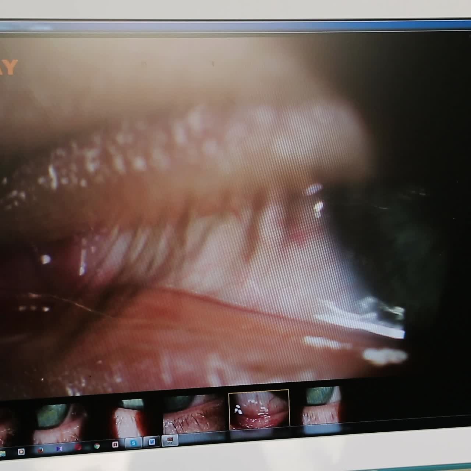Switch to the Skype taskbar window
The width and height of the screenshot is (471, 471).
tap(133, 443)
